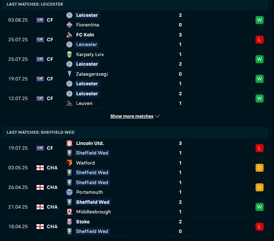Viewport: 274px width, 241px height.
Task: Select the Last Matches: Leicester header
Action: click(35, 4)
